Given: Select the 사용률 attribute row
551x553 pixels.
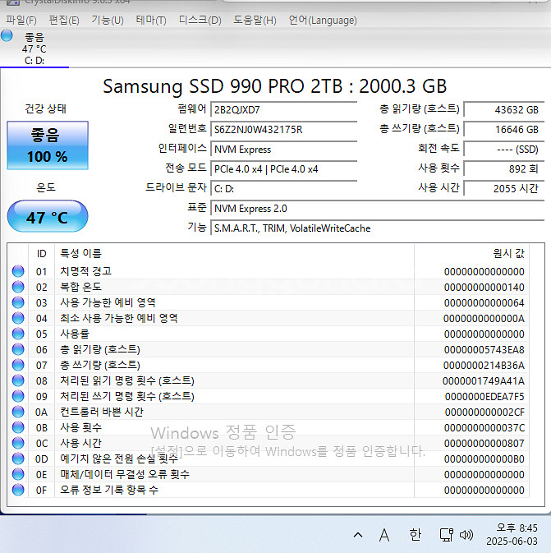Looking at the screenshot, I should pyautogui.click(x=268, y=334).
